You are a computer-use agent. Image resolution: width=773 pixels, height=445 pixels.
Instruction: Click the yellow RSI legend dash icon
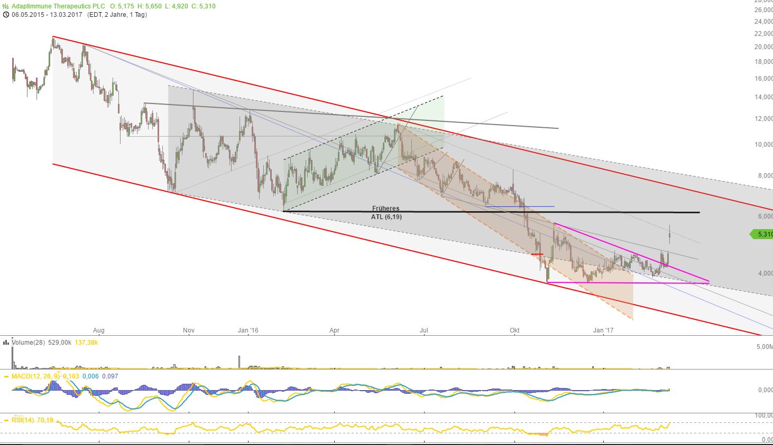coord(6,420)
